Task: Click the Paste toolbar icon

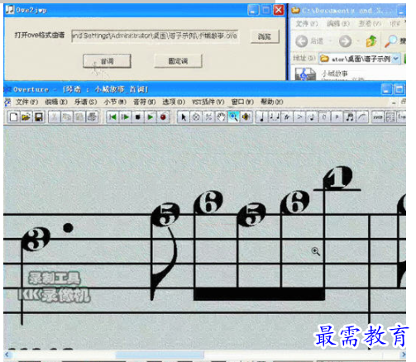Action: point(79,117)
